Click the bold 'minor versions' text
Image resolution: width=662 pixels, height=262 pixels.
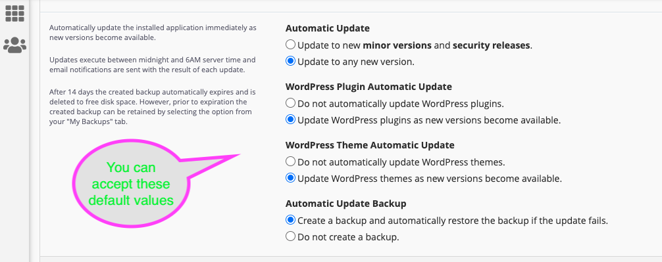[x=397, y=45]
